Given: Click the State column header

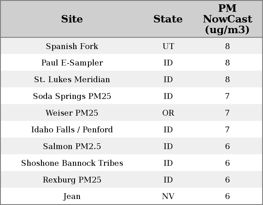Looking at the screenshot, I should click(168, 19).
